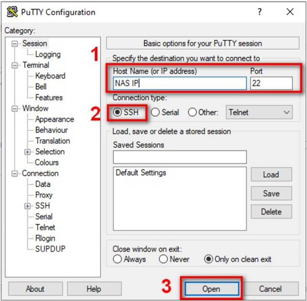Click the Load session button
Image resolution: width=307 pixels, height=301 pixels.
pos(271,174)
